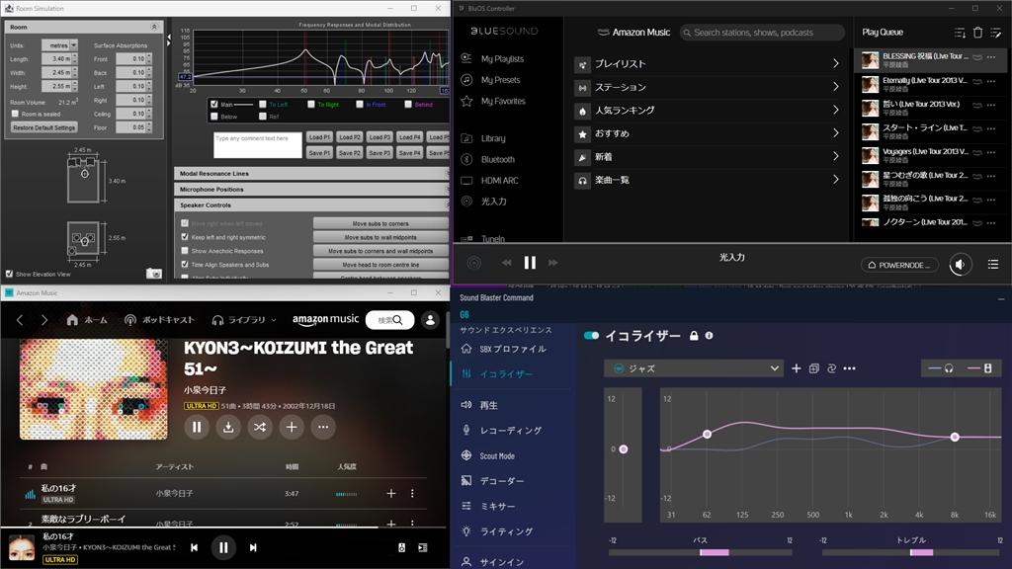Select Eternally (Live Tour 2013) queue track

point(933,85)
